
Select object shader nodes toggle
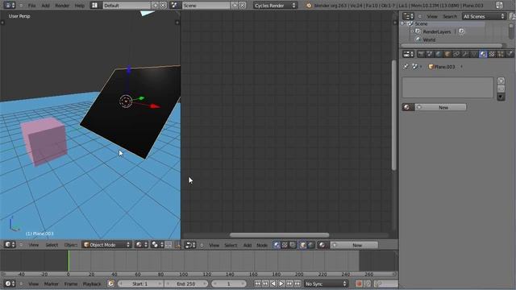[303, 245]
